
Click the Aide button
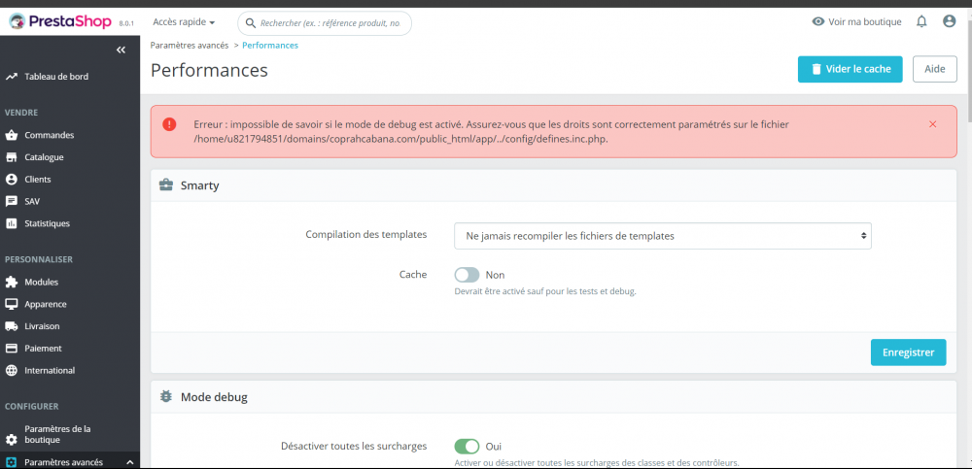pos(934,69)
